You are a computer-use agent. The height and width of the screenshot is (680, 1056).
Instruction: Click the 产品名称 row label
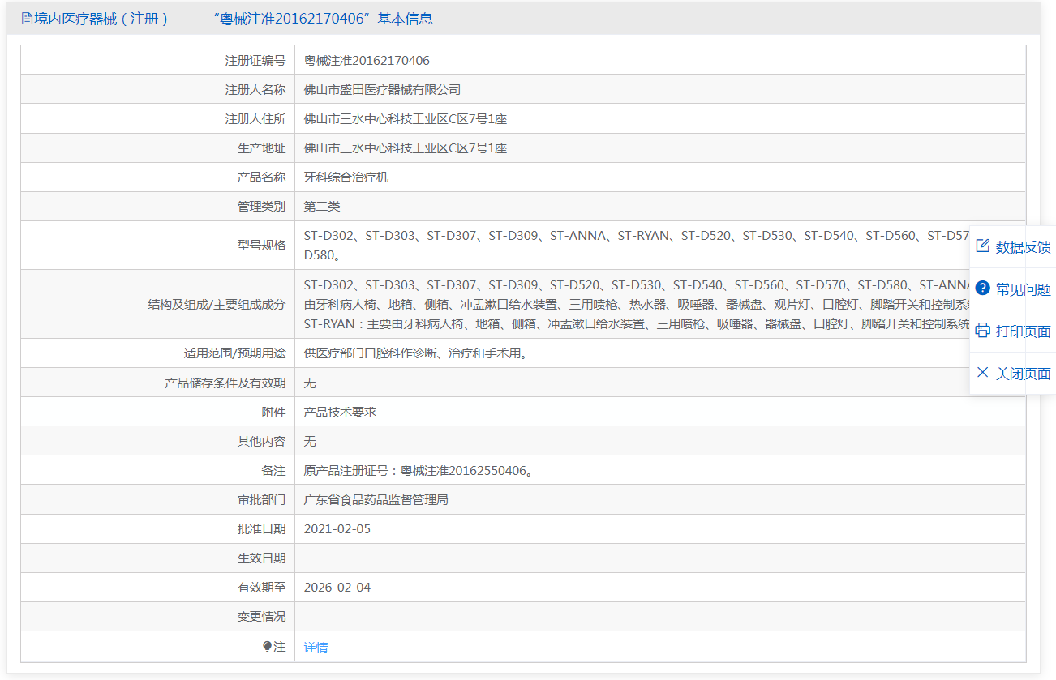[261, 177]
